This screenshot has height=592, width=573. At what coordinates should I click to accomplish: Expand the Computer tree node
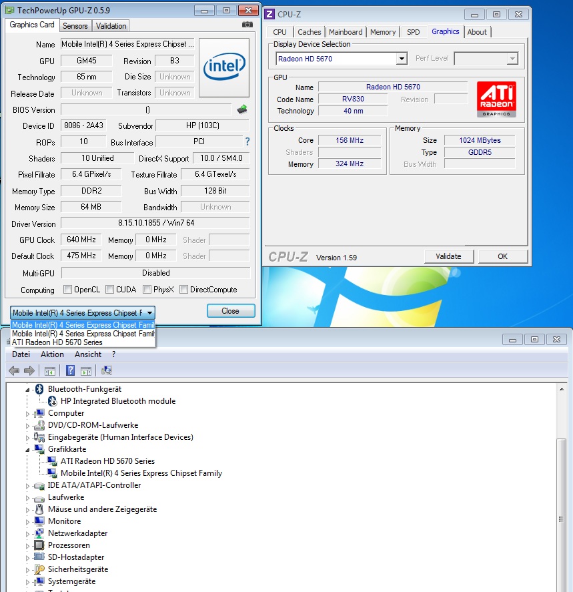[x=27, y=414]
